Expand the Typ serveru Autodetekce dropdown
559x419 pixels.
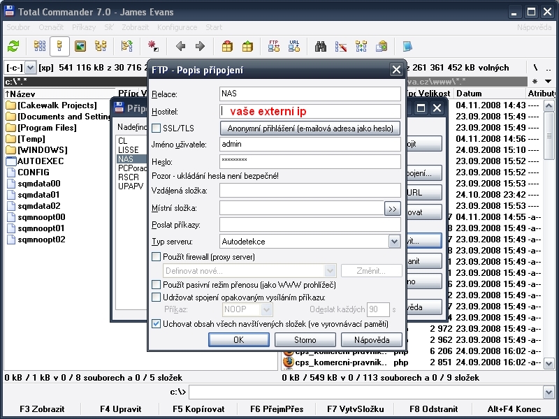coord(394,242)
